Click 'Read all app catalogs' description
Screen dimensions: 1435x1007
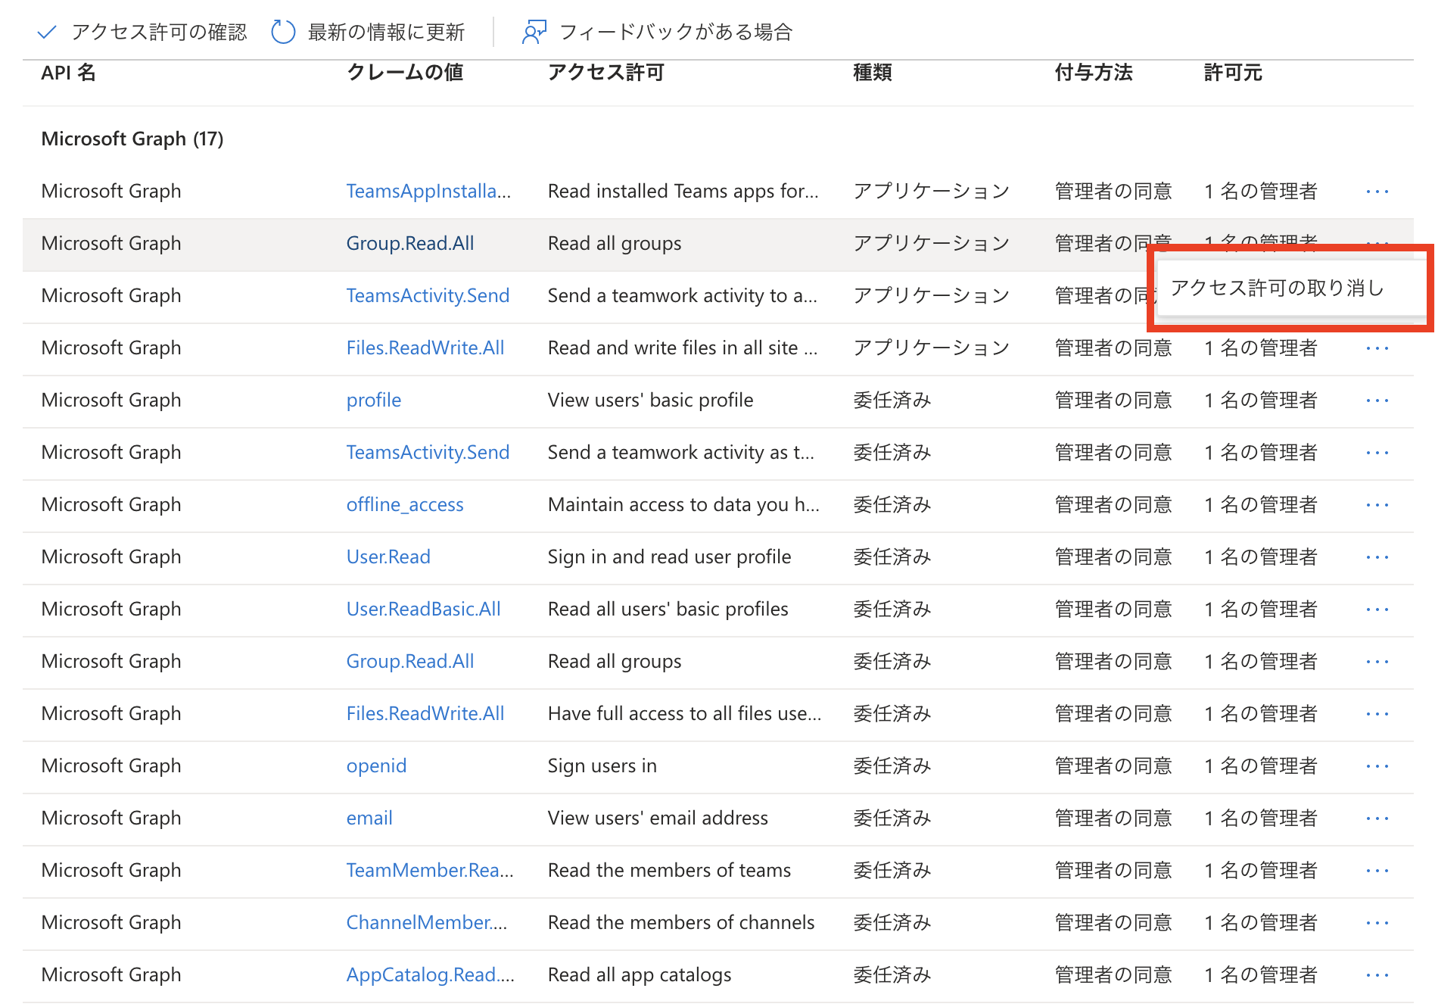pyautogui.click(x=640, y=974)
